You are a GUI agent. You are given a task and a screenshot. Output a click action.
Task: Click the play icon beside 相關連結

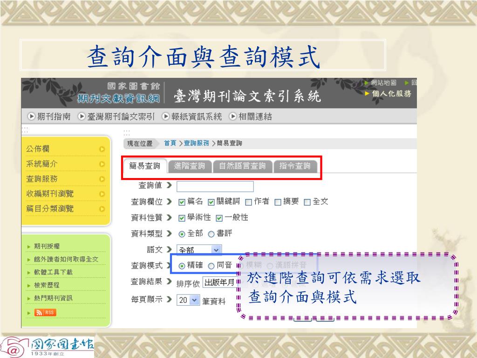(233, 116)
